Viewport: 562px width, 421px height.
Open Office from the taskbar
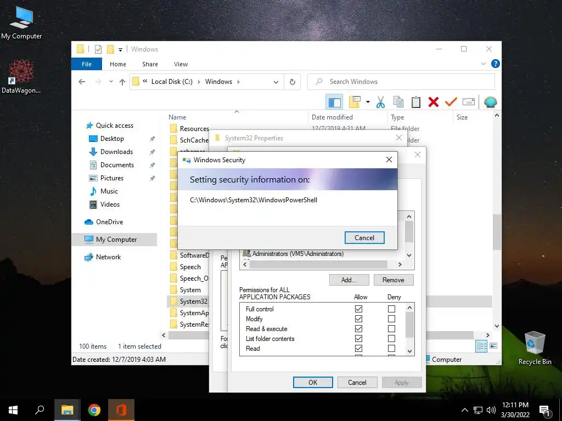(x=121, y=410)
